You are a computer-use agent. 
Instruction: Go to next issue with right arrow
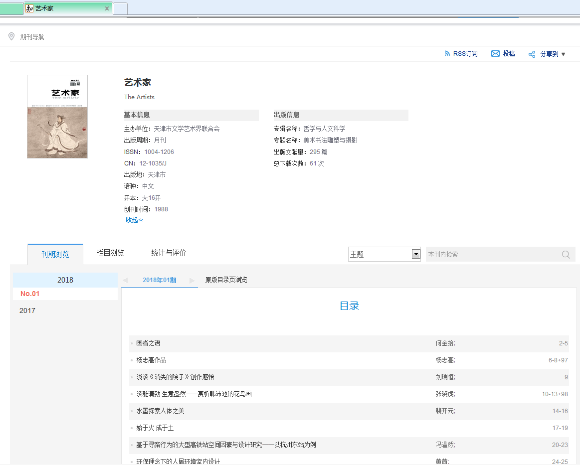click(x=192, y=281)
